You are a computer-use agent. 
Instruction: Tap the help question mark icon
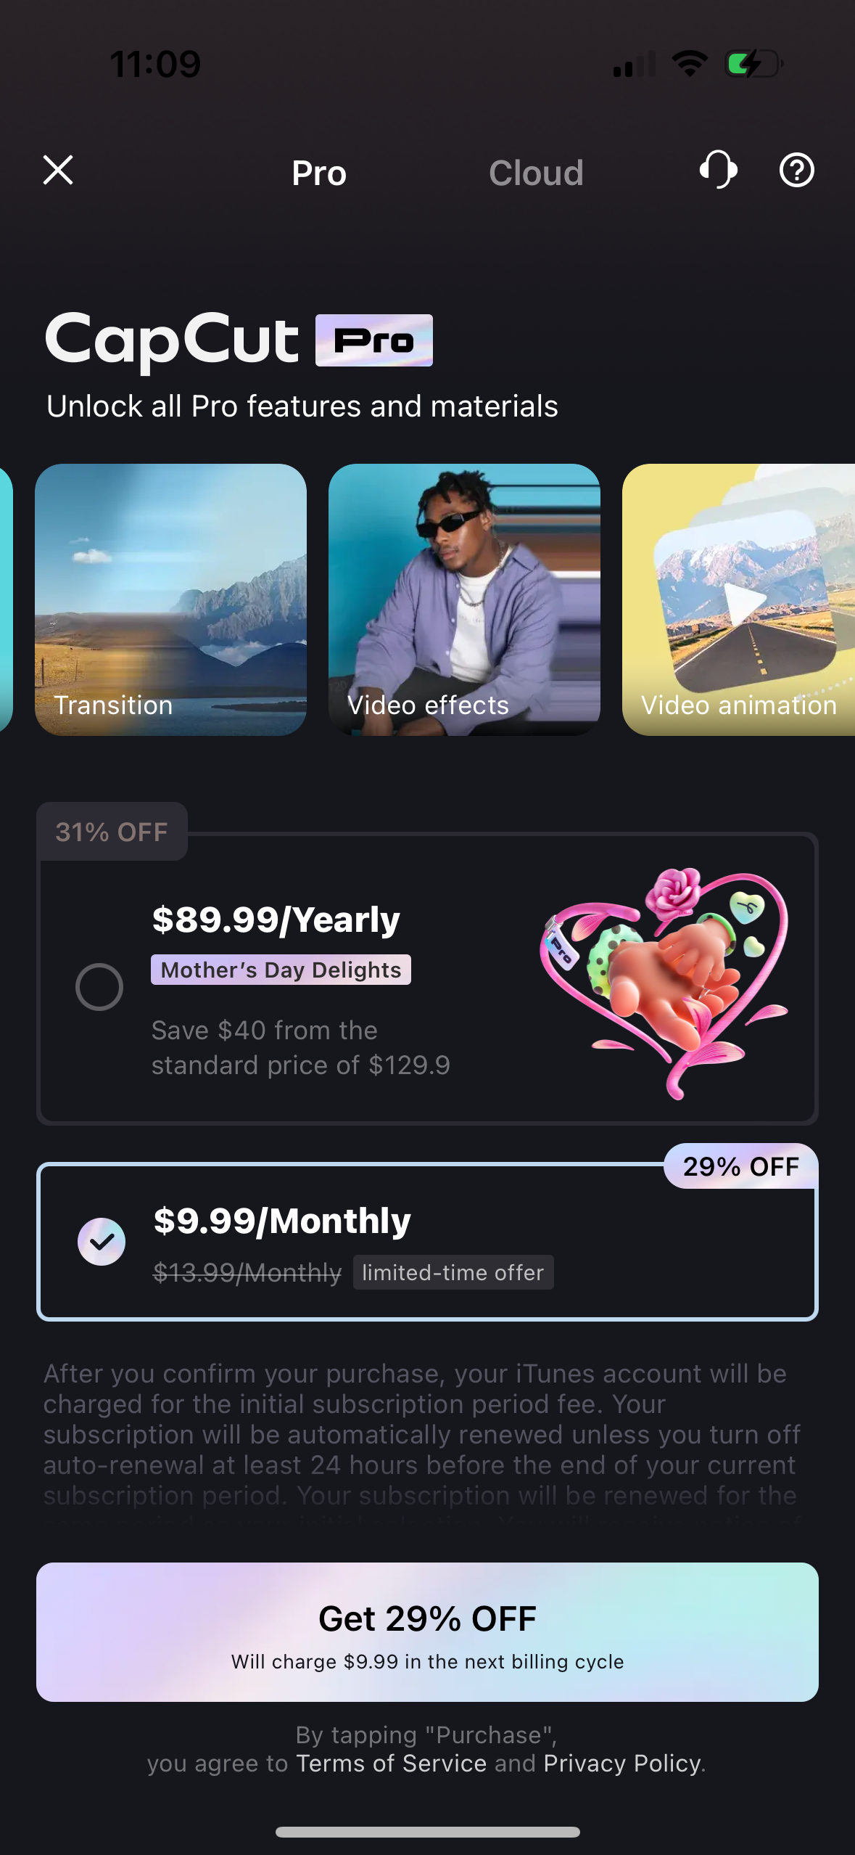[796, 171]
